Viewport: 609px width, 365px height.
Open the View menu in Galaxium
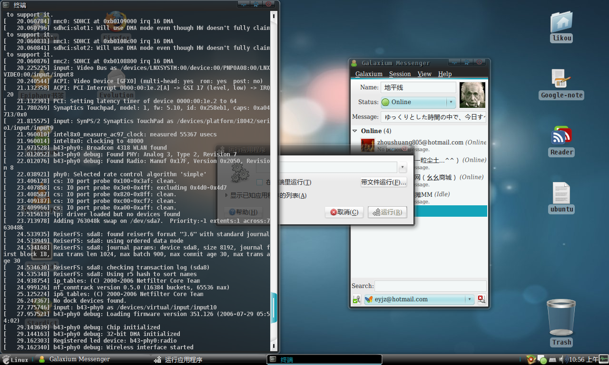click(x=424, y=74)
